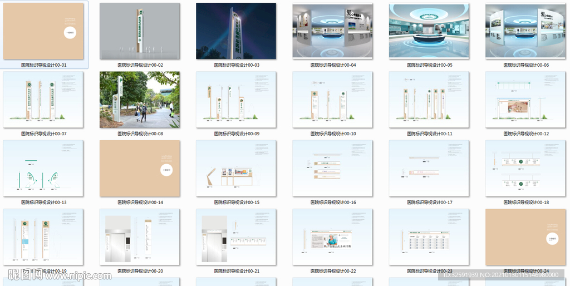
Task: Select thumbnail 医院标识导视设计00-16
Action: (x=332, y=169)
